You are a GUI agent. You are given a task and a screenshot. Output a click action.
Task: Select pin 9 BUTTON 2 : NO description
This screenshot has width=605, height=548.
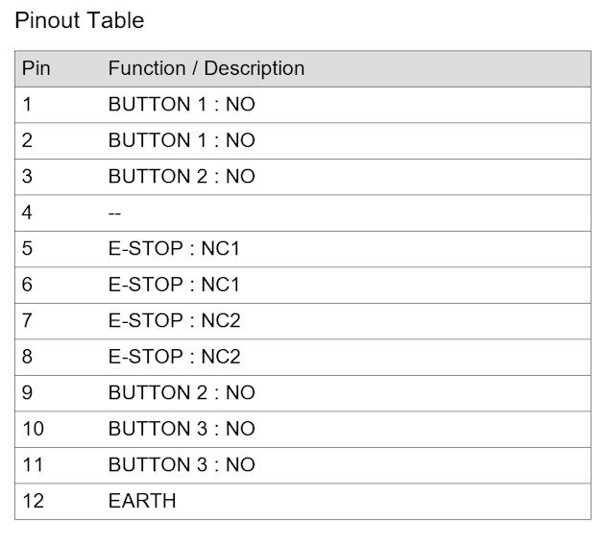[x=181, y=393]
